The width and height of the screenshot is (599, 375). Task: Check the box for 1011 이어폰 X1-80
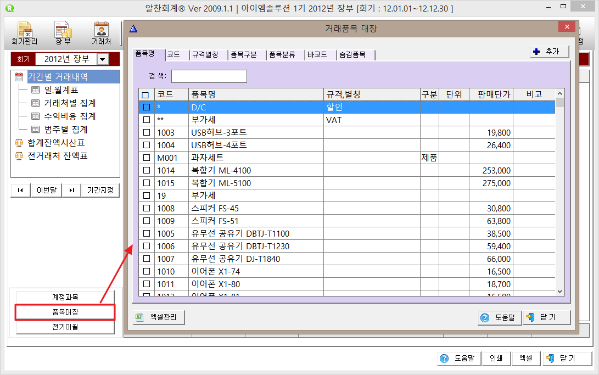146,284
